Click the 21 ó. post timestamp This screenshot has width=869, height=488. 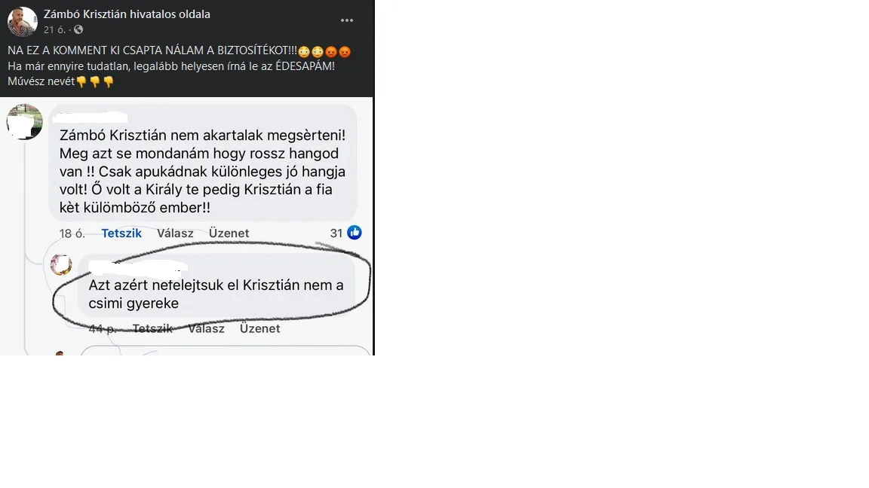[x=54, y=30]
